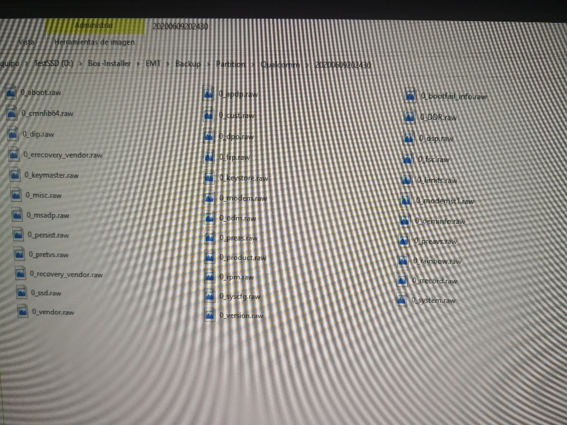567x425 pixels.
Task: Expand subfolder arrow after EMT
Action: point(168,64)
